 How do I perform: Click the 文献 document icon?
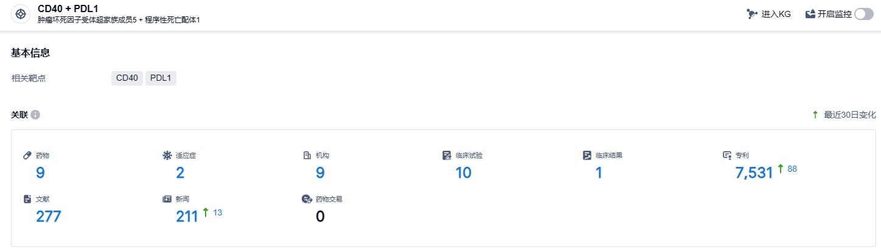pyautogui.click(x=27, y=199)
